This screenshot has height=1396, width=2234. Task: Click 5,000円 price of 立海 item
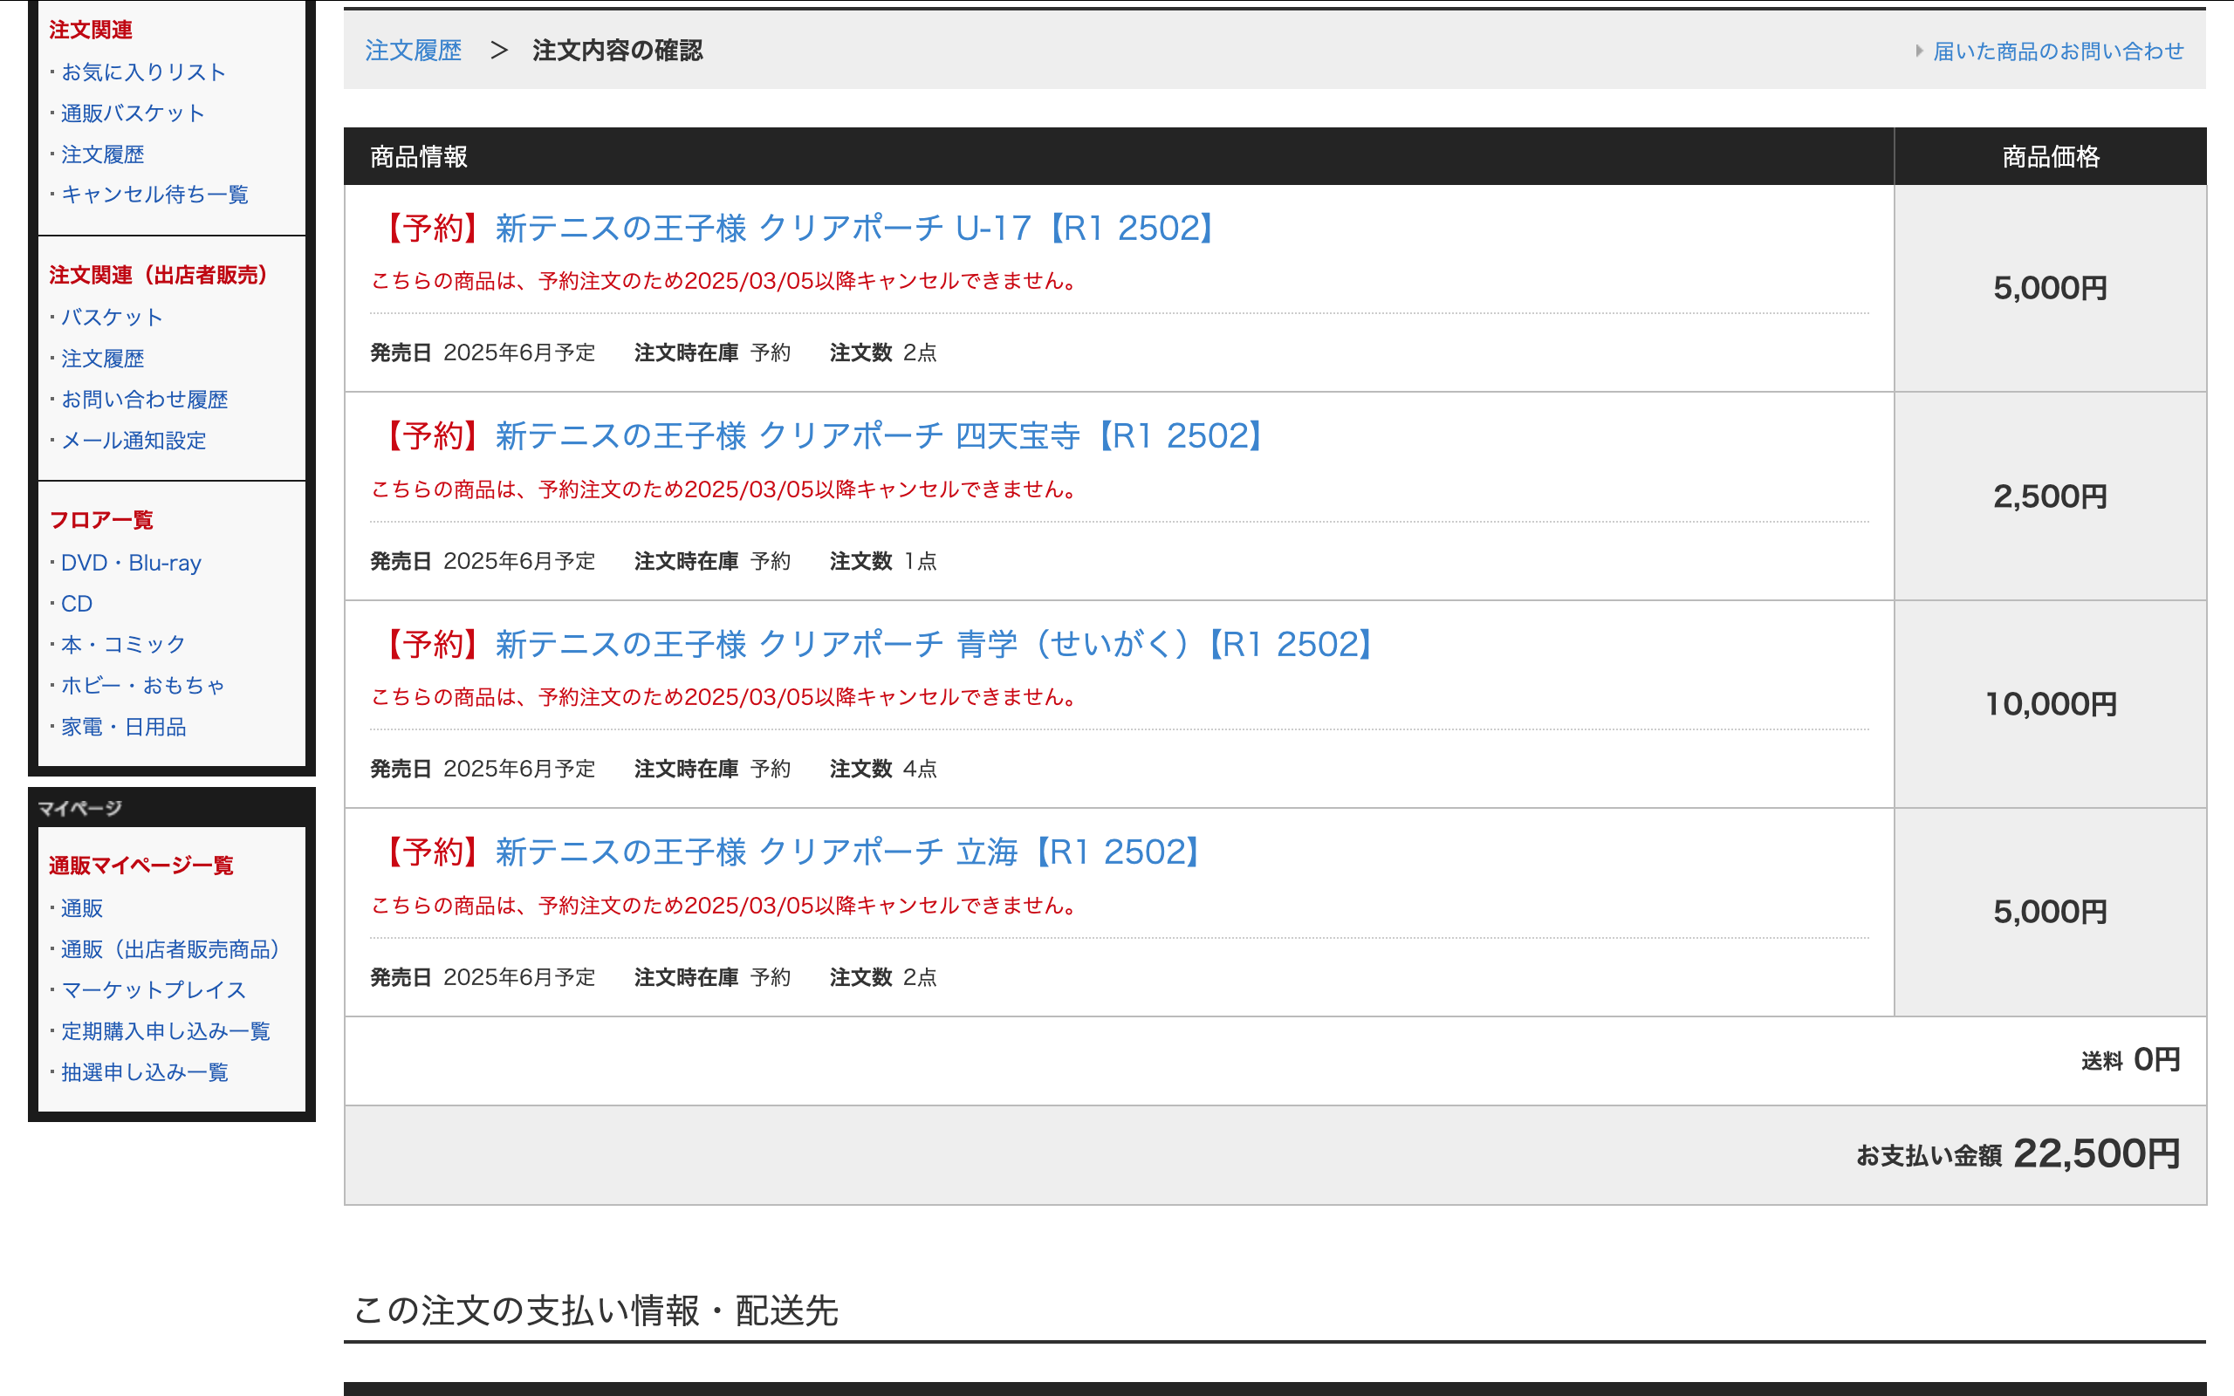[x=2050, y=913]
